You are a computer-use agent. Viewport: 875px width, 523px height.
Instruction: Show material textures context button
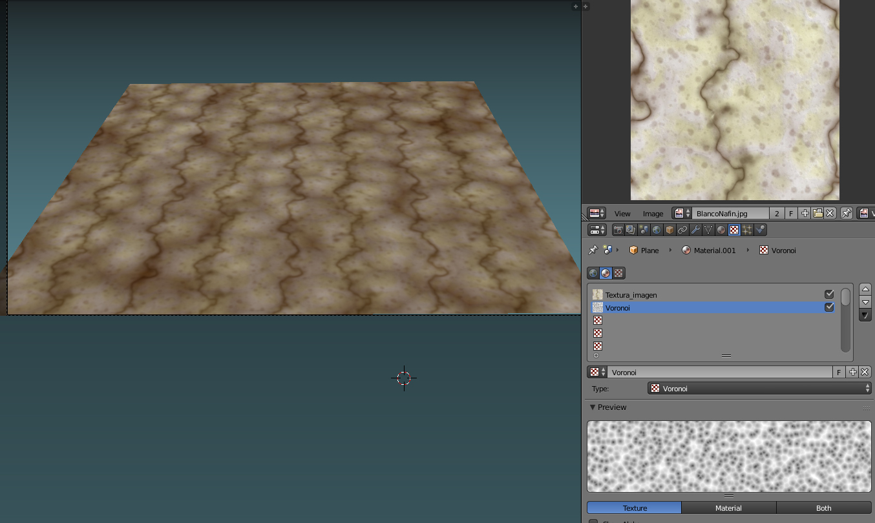click(606, 272)
